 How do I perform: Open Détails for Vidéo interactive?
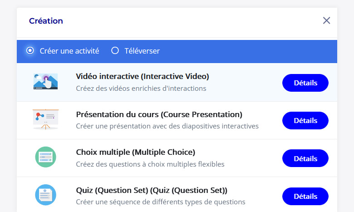[x=305, y=83]
